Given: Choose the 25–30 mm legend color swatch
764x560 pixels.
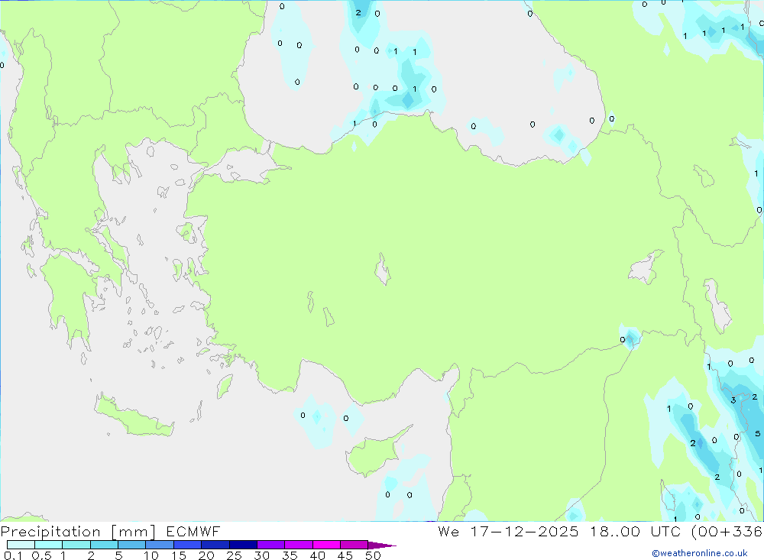Looking at the screenshot, I should tap(243, 545).
